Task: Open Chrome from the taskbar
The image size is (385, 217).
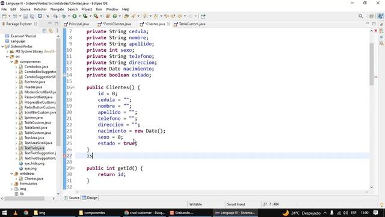Action: (26, 213)
